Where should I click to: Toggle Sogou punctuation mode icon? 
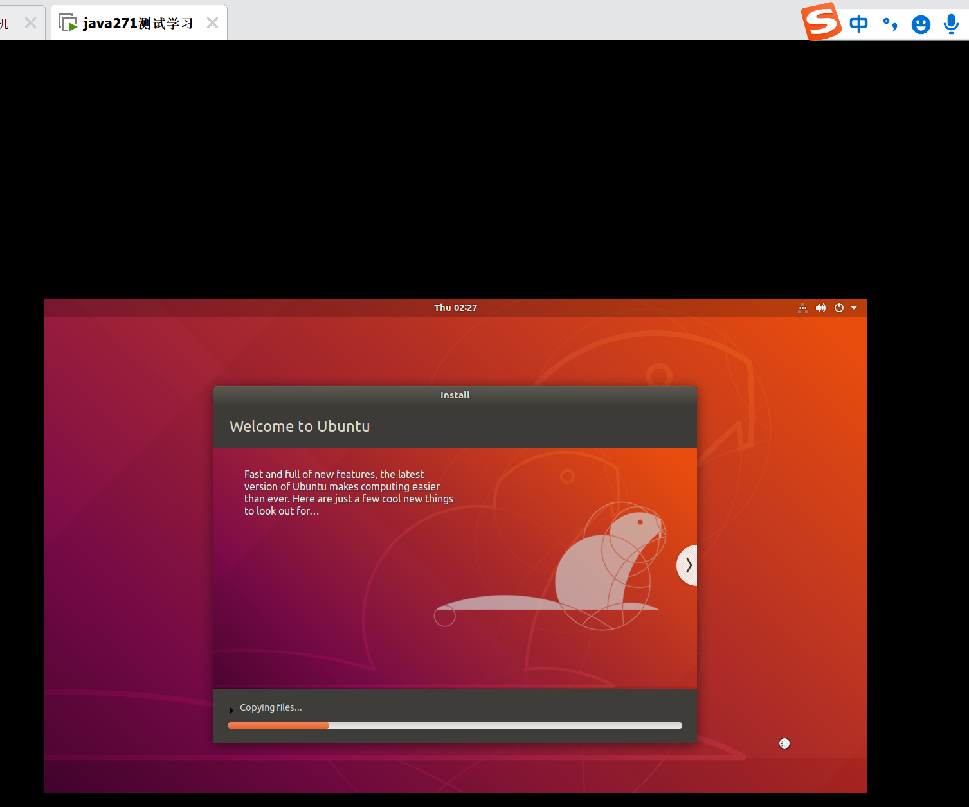point(890,24)
